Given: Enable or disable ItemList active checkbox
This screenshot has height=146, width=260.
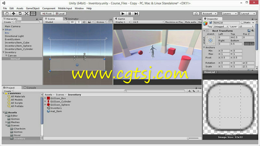Looking at the screenshot, I should point(211,22).
